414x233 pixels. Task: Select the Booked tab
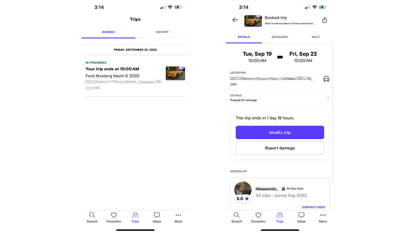coord(108,32)
